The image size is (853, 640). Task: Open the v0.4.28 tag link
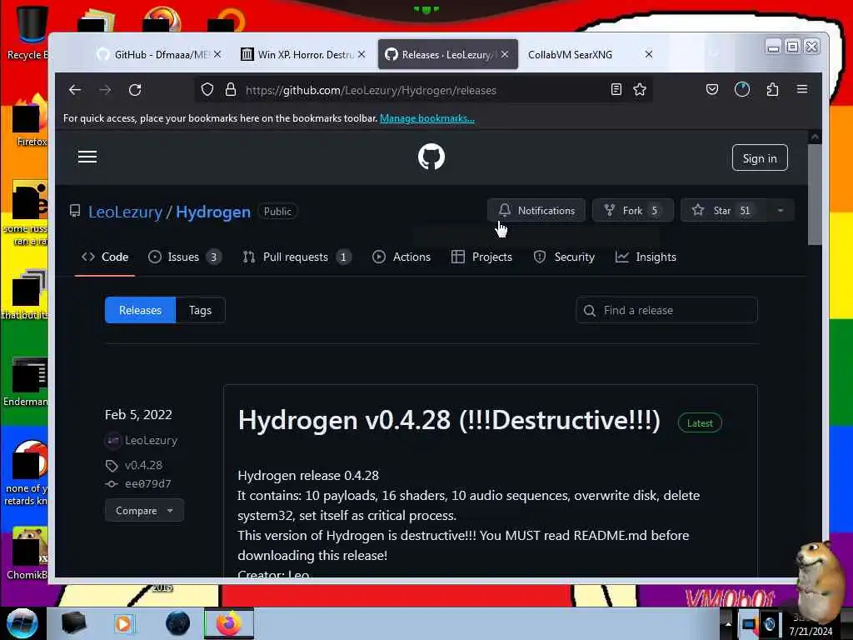[143, 465]
